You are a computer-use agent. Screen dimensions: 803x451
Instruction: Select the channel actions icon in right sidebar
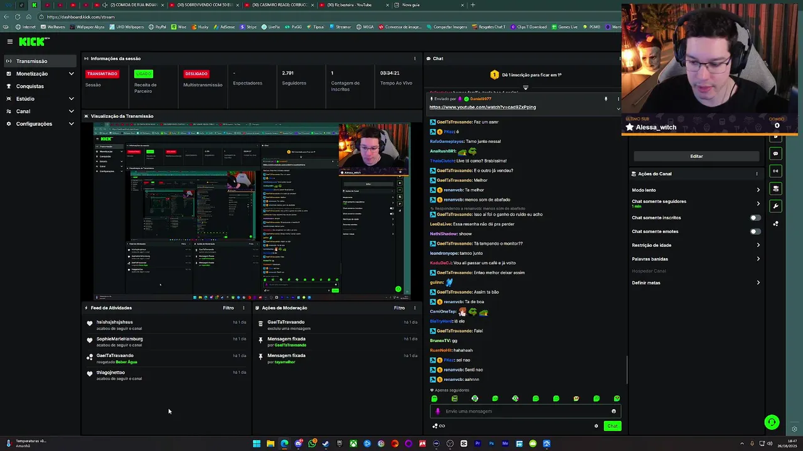point(776,189)
